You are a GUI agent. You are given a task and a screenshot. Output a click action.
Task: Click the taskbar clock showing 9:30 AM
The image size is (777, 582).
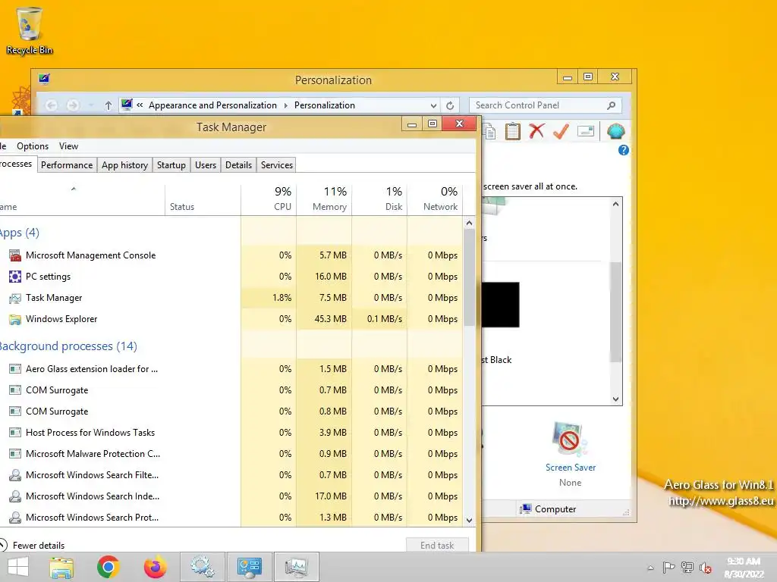(x=744, y=568)
